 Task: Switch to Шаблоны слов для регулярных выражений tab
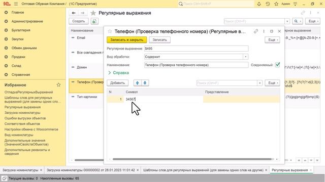[x=203, y=170]
